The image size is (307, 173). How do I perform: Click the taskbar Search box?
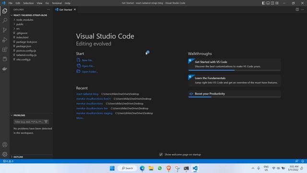[x=127, y=168]
